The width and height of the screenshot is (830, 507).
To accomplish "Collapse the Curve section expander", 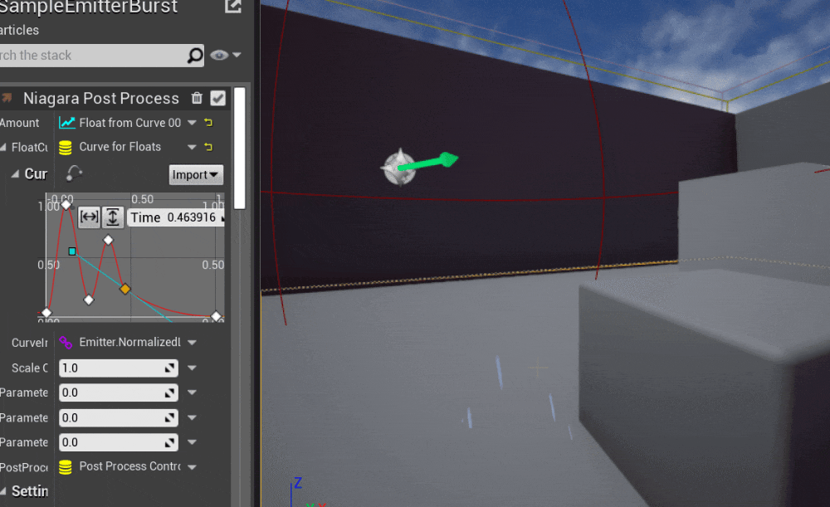I will tap(15, 173).
